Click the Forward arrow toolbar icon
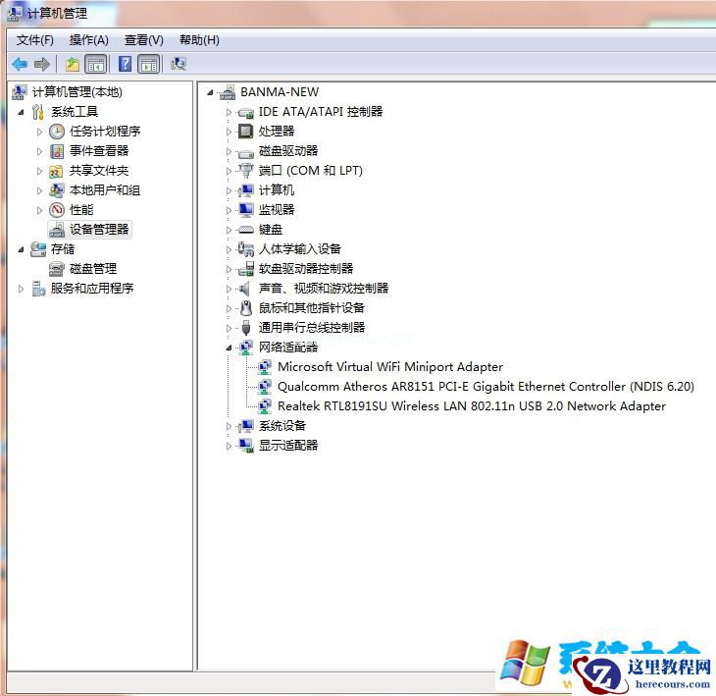 pos(42,64)
